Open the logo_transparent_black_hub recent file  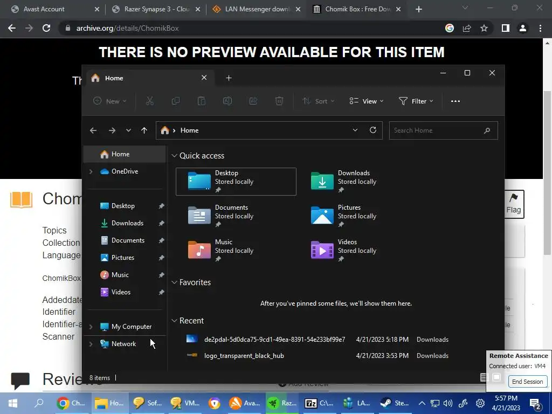tap(317, 356)
